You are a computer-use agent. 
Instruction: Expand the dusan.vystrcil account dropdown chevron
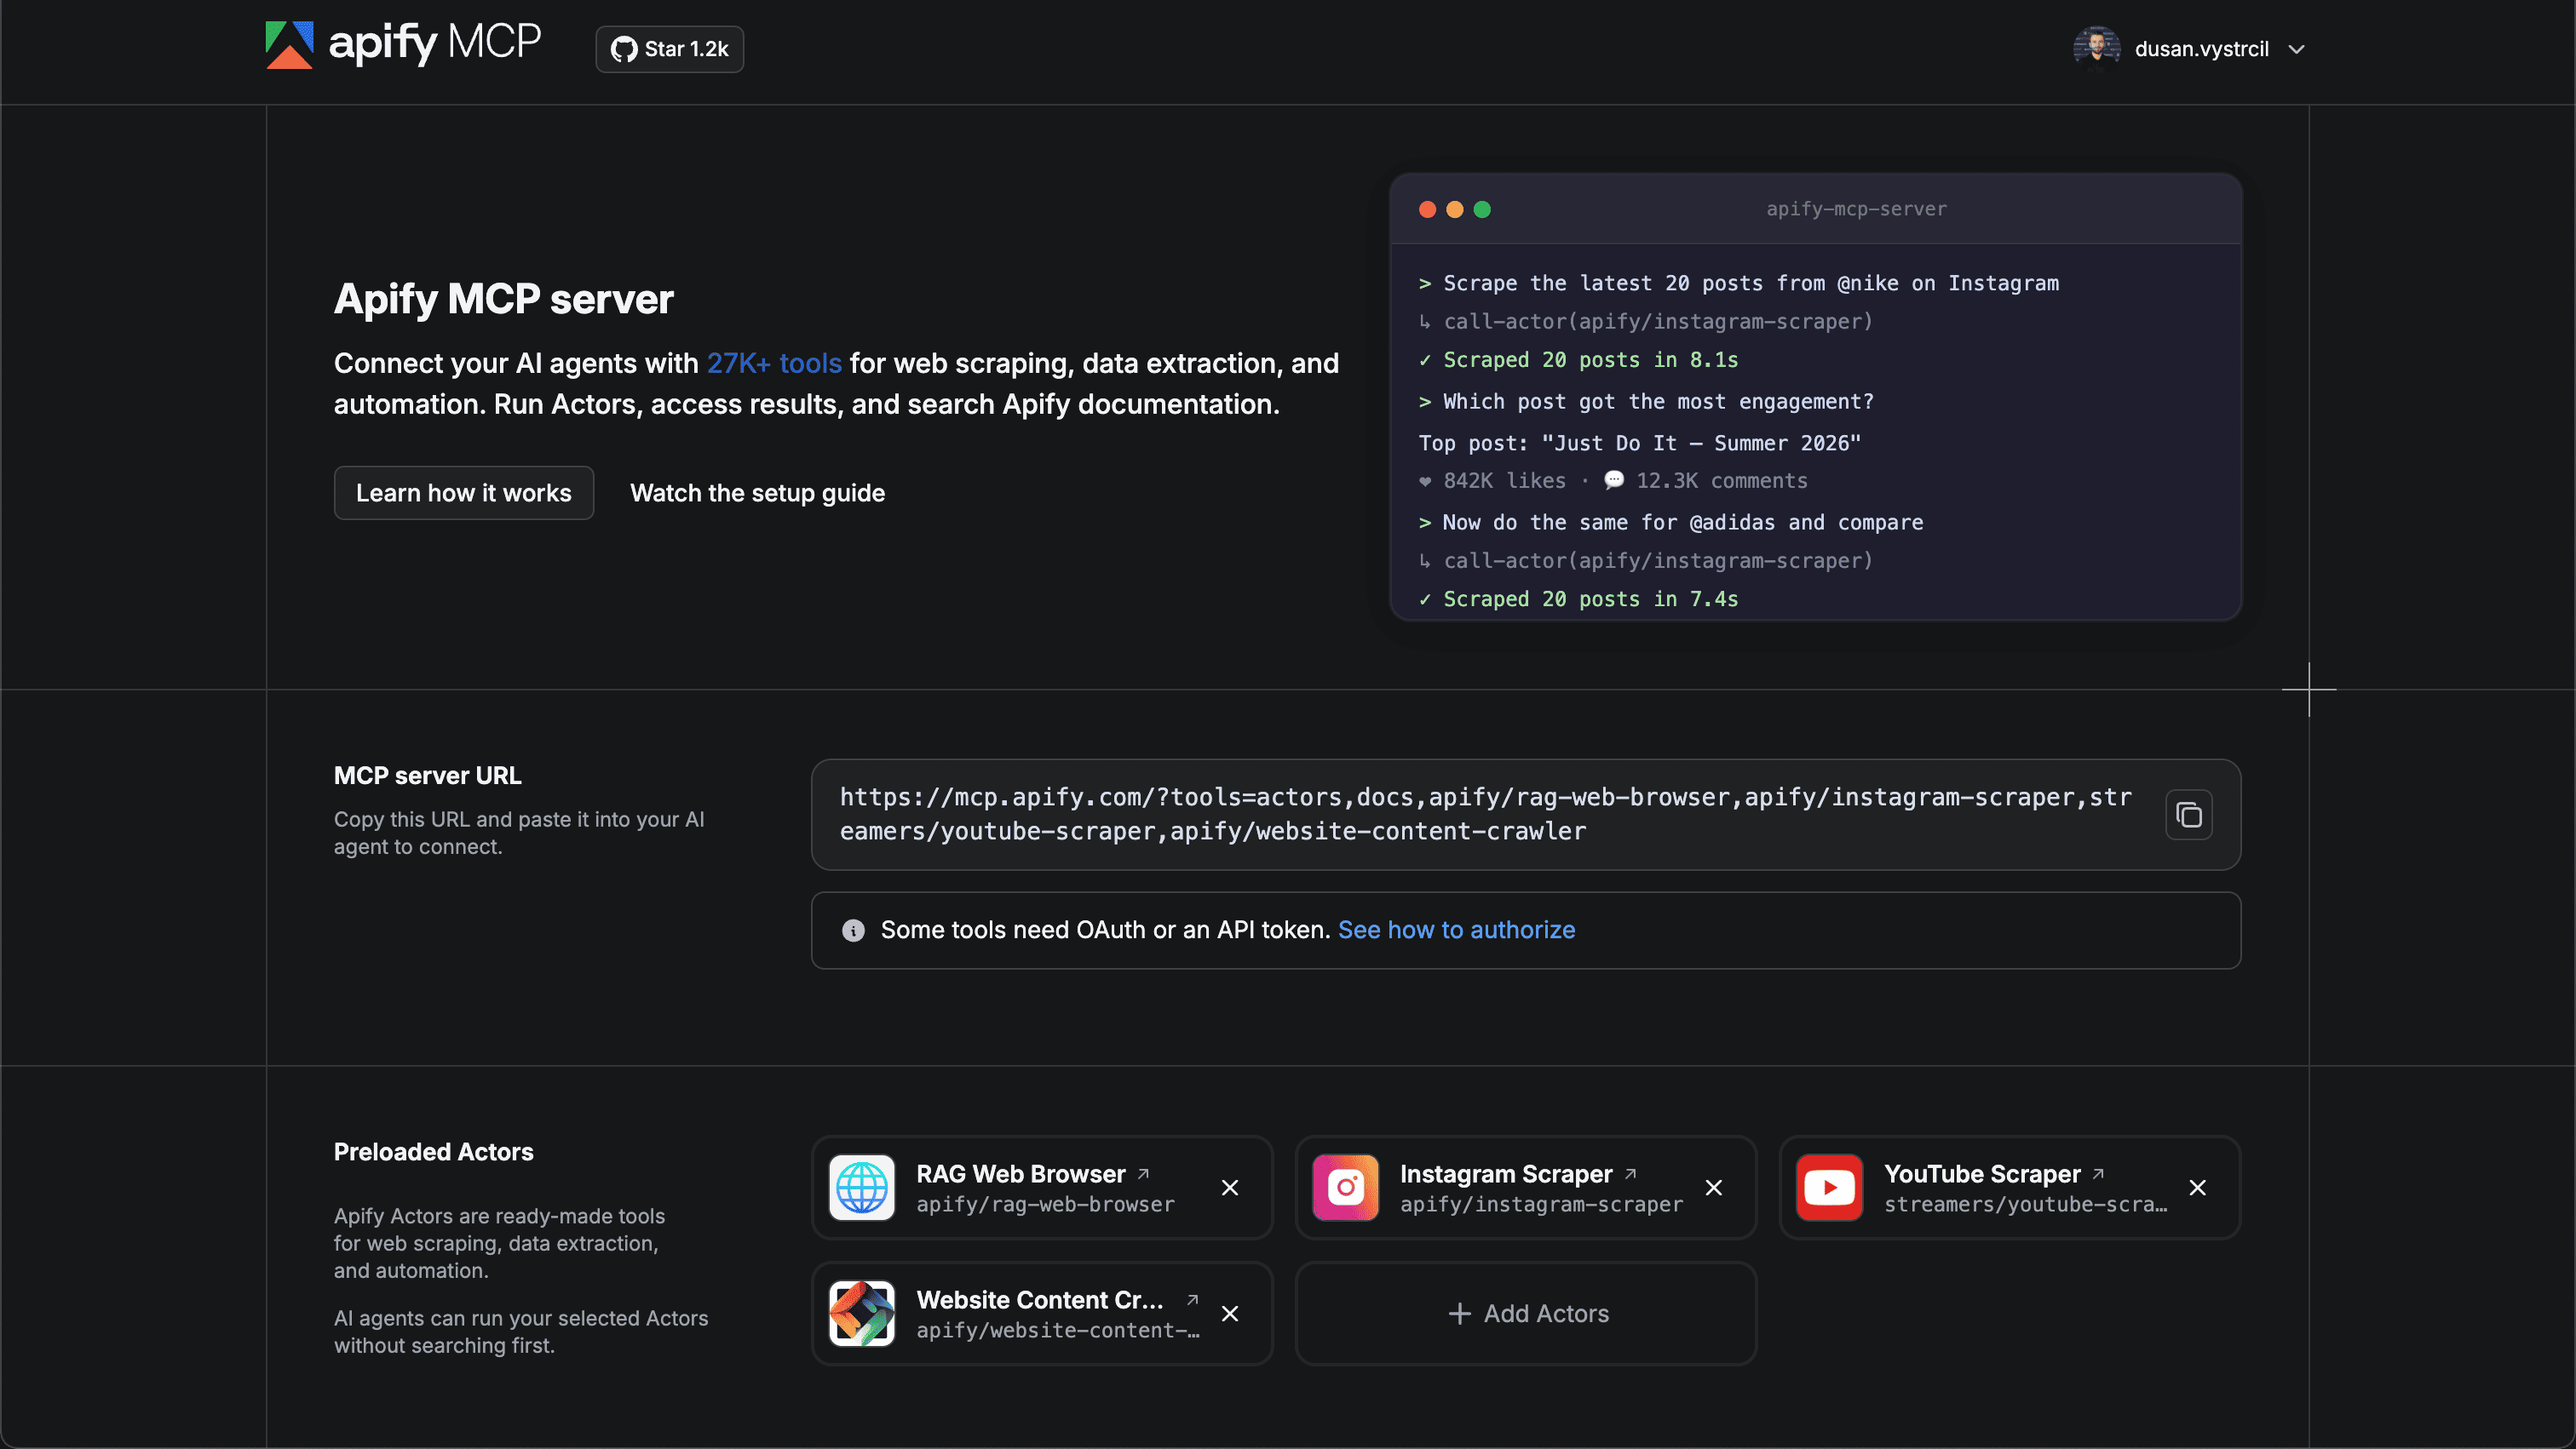2297,49
